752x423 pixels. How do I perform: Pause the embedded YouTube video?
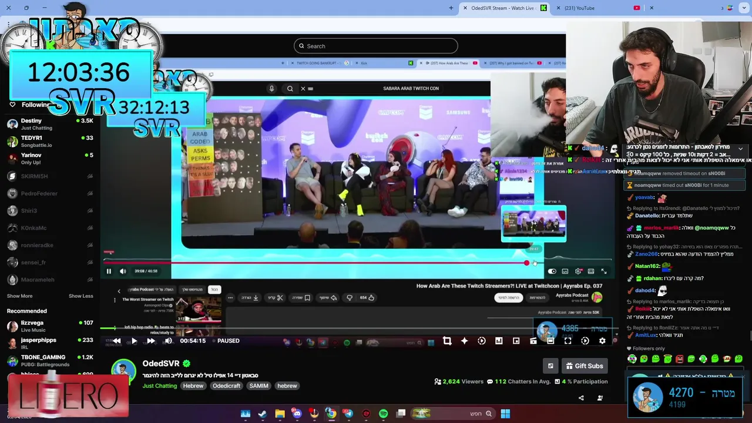pos(109,271)
